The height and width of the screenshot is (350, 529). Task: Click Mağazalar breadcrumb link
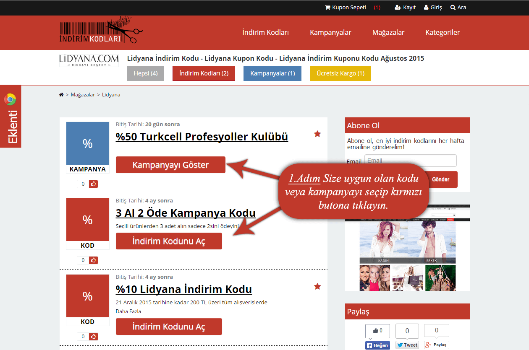[83, 95]
